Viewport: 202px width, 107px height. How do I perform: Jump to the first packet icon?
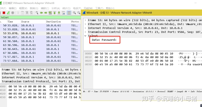(54, 13)
